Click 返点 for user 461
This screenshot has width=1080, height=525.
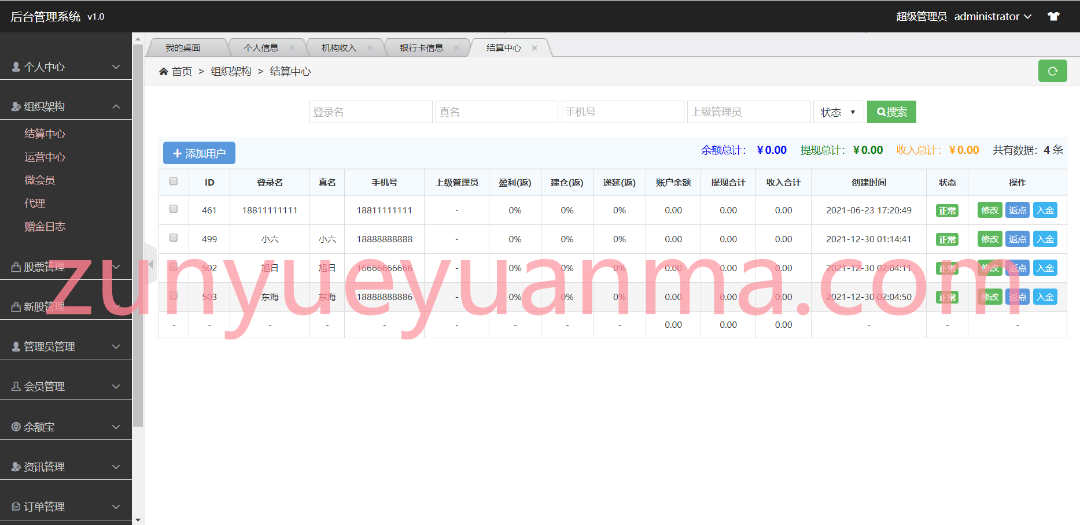[1018, 210]
